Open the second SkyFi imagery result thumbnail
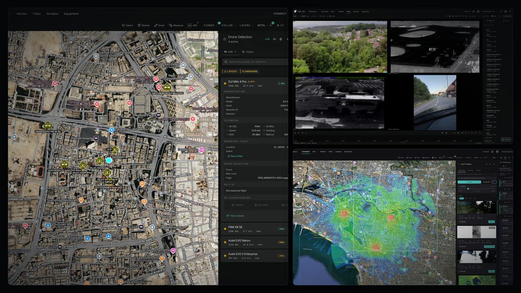The image size is (521, 293). click(477, 232)
